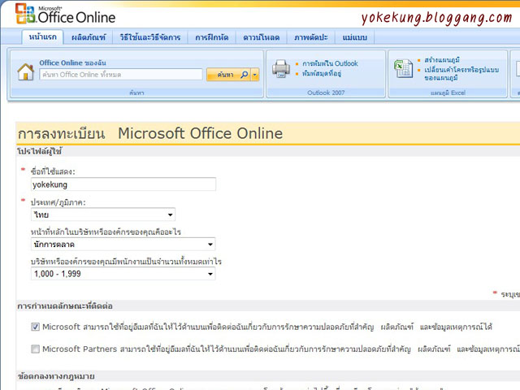This screenshot has width=520, height=390.
Task: Open the หน้าแรก tab
Action: pos(42,37)
